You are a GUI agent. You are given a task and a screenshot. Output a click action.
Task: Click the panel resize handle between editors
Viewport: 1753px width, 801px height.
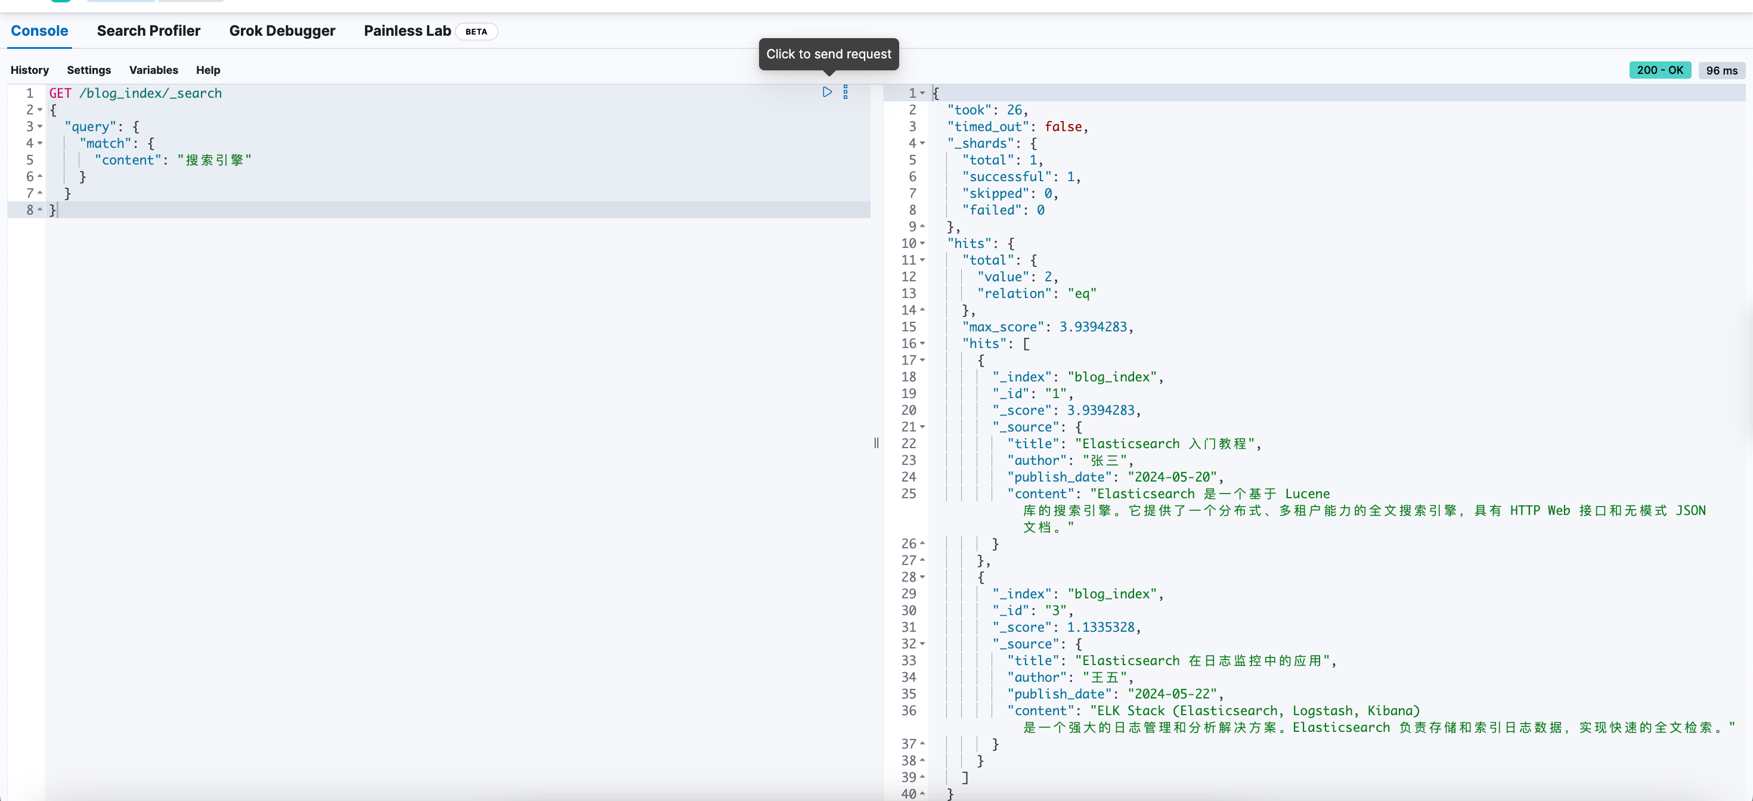tap(876, 443)
